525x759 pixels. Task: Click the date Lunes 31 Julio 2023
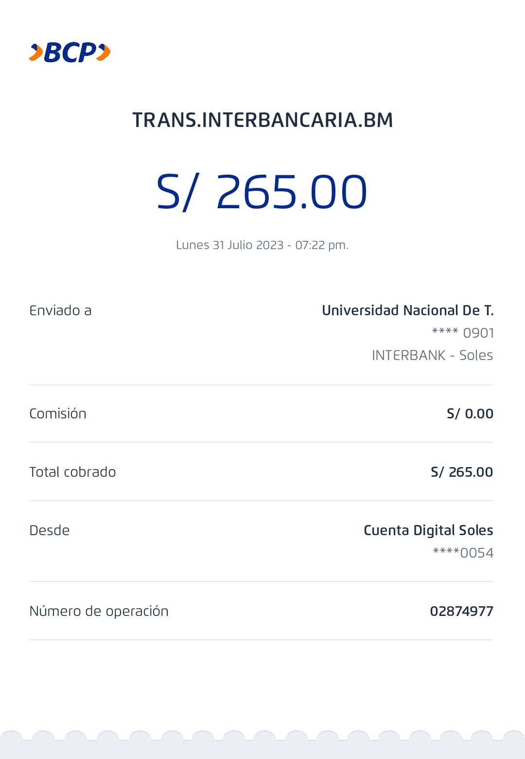[x=229, y=245]
